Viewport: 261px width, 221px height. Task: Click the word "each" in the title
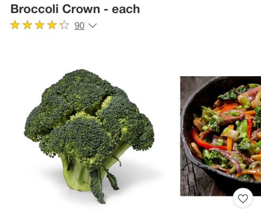[x=126, y=9]
